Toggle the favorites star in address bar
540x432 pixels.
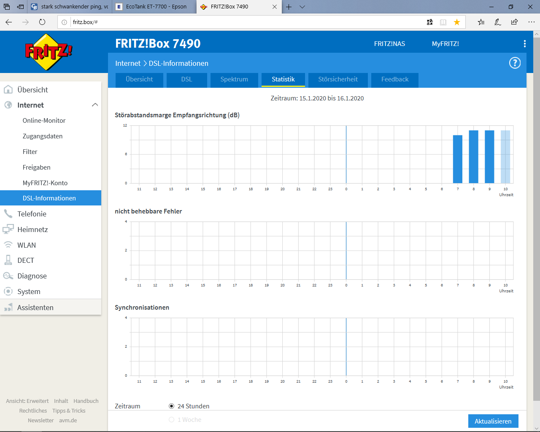coord(457,22)
